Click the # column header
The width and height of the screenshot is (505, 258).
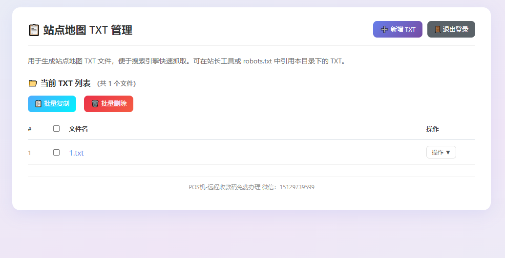pyautogui.click(x=30, y=129)
